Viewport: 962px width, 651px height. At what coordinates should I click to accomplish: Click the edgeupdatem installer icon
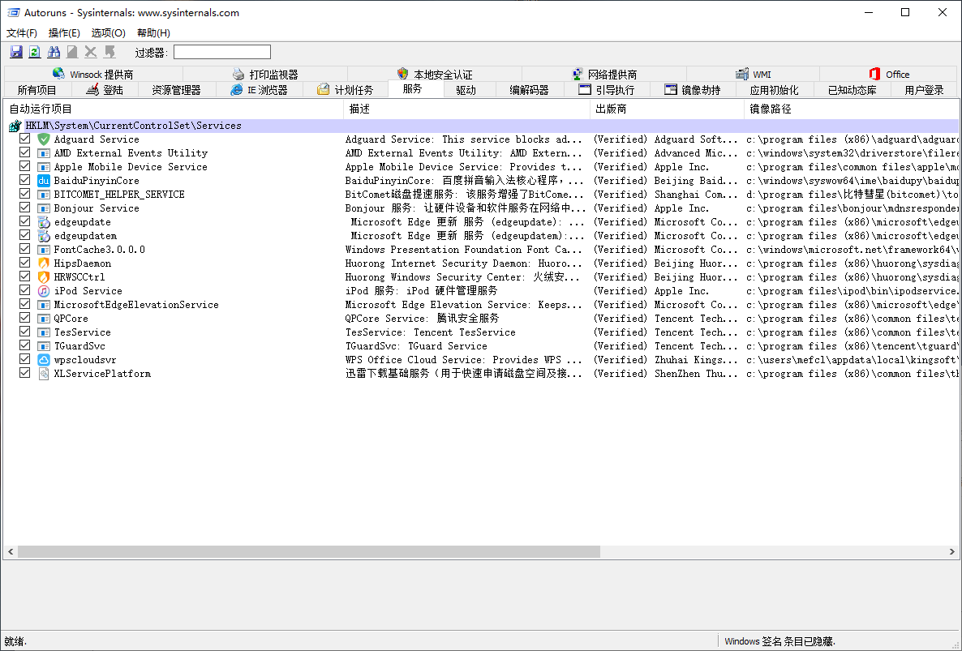pos(44,235)
